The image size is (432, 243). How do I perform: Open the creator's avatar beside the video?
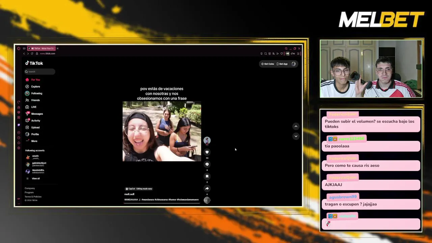207,140
